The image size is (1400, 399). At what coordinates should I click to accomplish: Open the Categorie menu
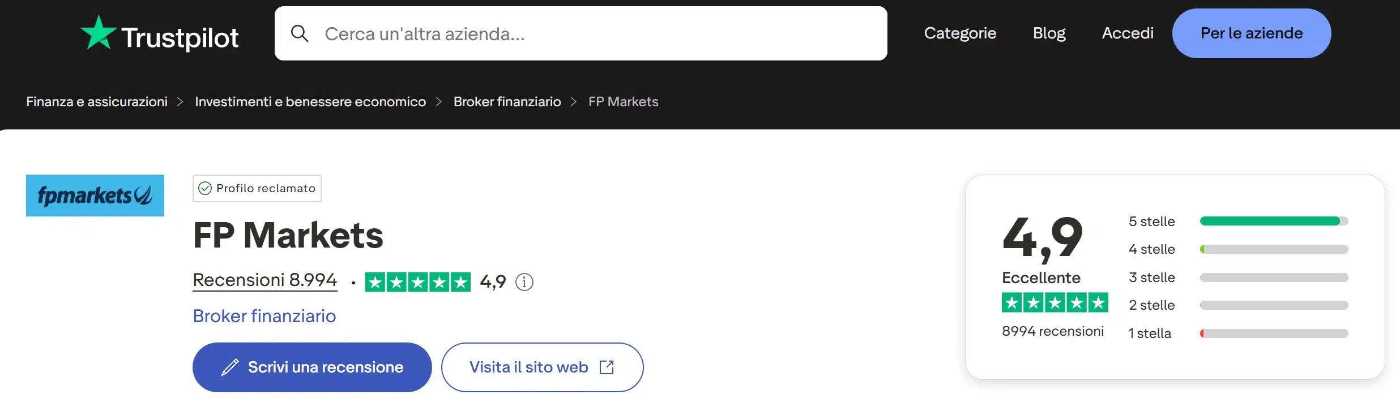960,33
